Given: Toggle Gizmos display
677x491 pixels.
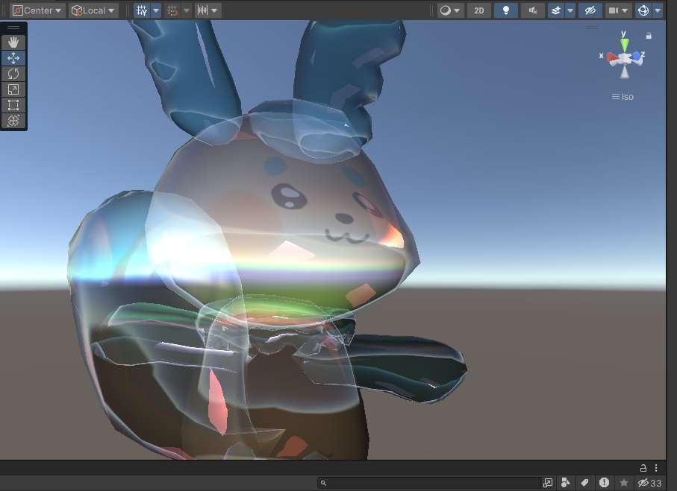Looking at the screenshot, I should pyautogui.click(x=643, y=10).
